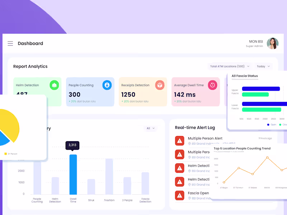The height and width of the screenshot is (215, 287).
Task: Open the Multiple Person Alert entry
Action: (x=204, y=138)
